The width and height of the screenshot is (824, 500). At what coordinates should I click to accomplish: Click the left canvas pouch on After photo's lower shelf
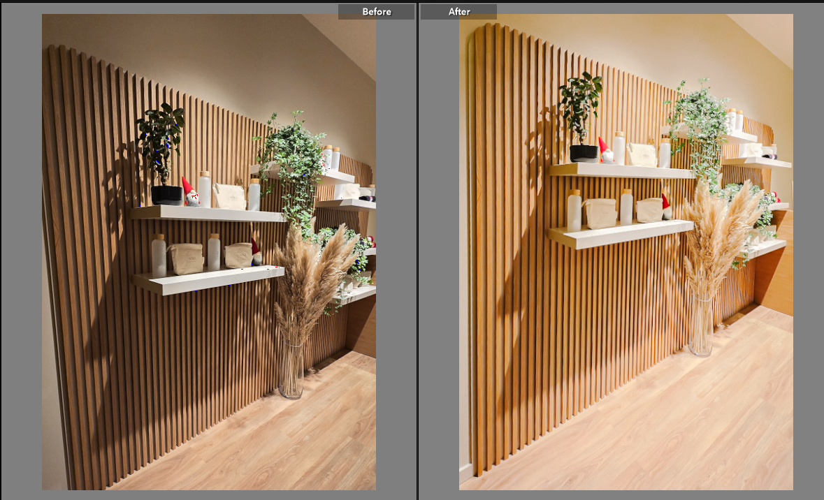click(600, 213)
